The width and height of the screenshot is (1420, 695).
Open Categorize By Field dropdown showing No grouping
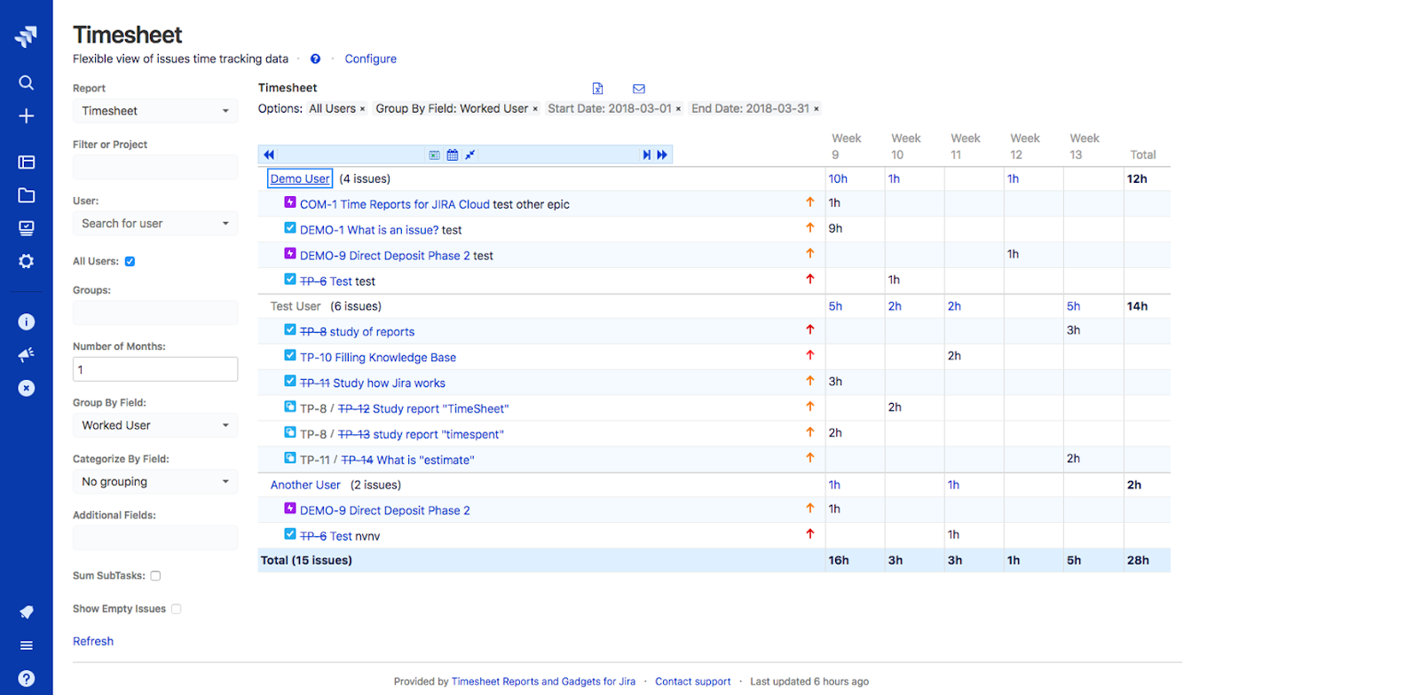click(x=155, y=482)
